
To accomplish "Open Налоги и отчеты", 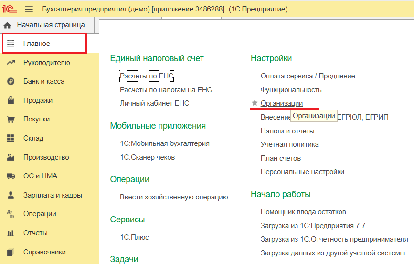I will (287, 131).
